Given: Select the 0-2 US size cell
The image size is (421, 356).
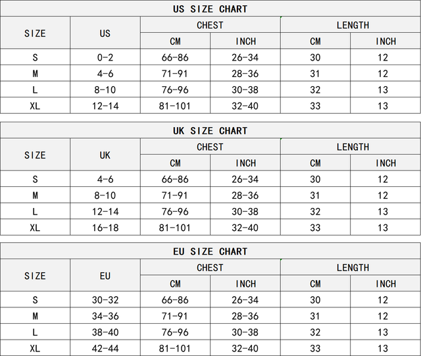Looking at the screenshot, I should 105,58.
